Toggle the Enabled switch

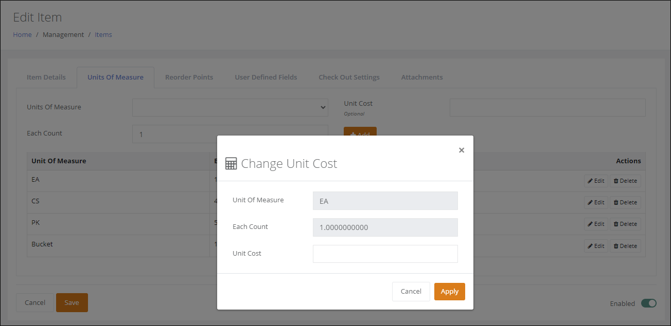(x=648, y=303)
